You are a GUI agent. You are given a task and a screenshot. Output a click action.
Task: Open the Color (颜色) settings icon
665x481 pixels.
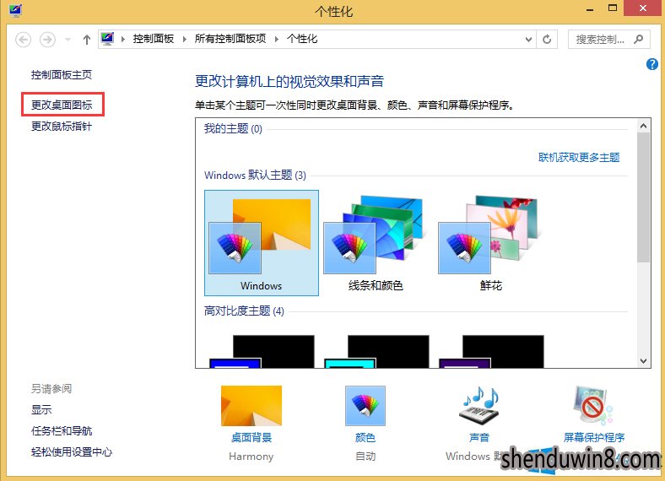click(365, 406)
